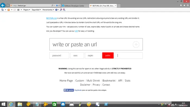Click the search magnifier in address bar
Viewport: 190px width, 107px height.
click(52, 5)
